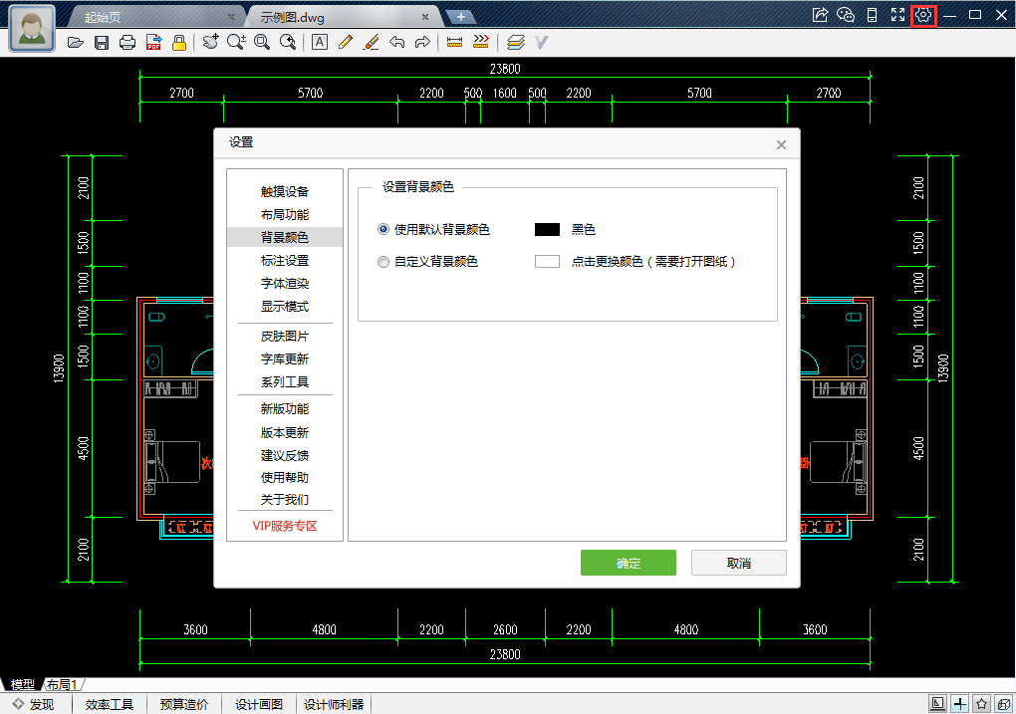
Task: Confirm settings with 确定 button
Action: coord(628,563)
